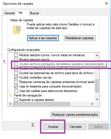Check Mostrar siempre iconos, nunca vistas en miniatura
Viewport: 111px width, 139px height.
point(16,55)
